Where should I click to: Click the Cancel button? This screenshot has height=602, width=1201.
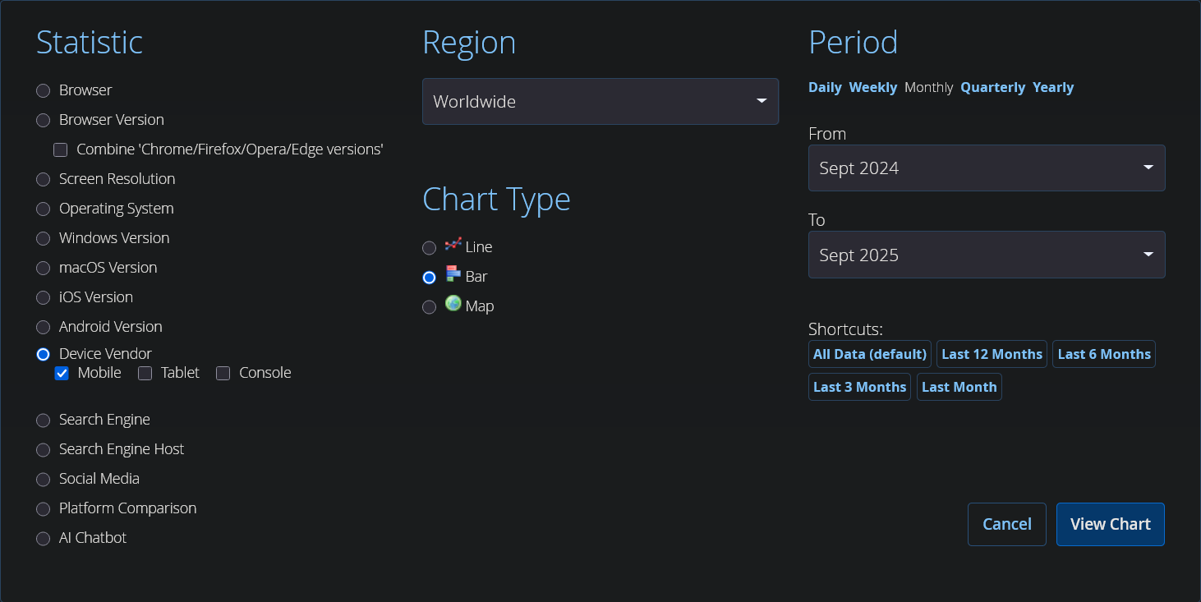pyautogui.click(x=1007, y=524)
